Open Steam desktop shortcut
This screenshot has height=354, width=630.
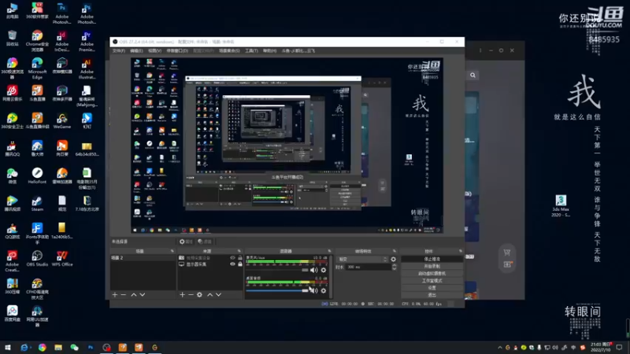pos(37,204)
